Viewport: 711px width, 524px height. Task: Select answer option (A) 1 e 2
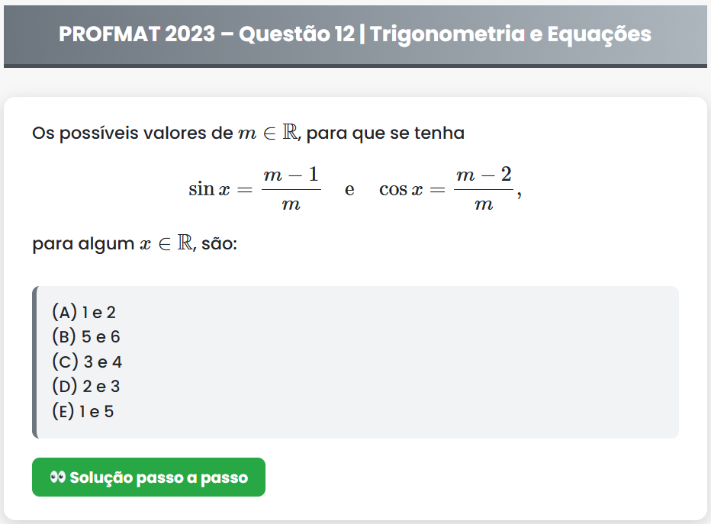(84, 311)
